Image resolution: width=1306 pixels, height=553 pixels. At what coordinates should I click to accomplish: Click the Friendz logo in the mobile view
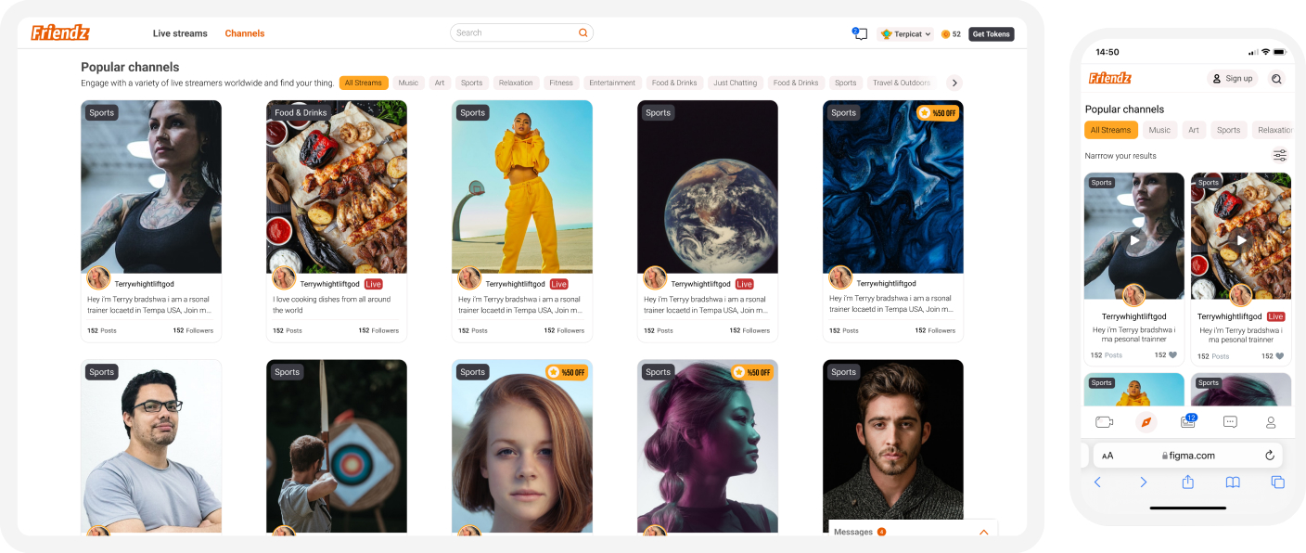pos(1110,79)
